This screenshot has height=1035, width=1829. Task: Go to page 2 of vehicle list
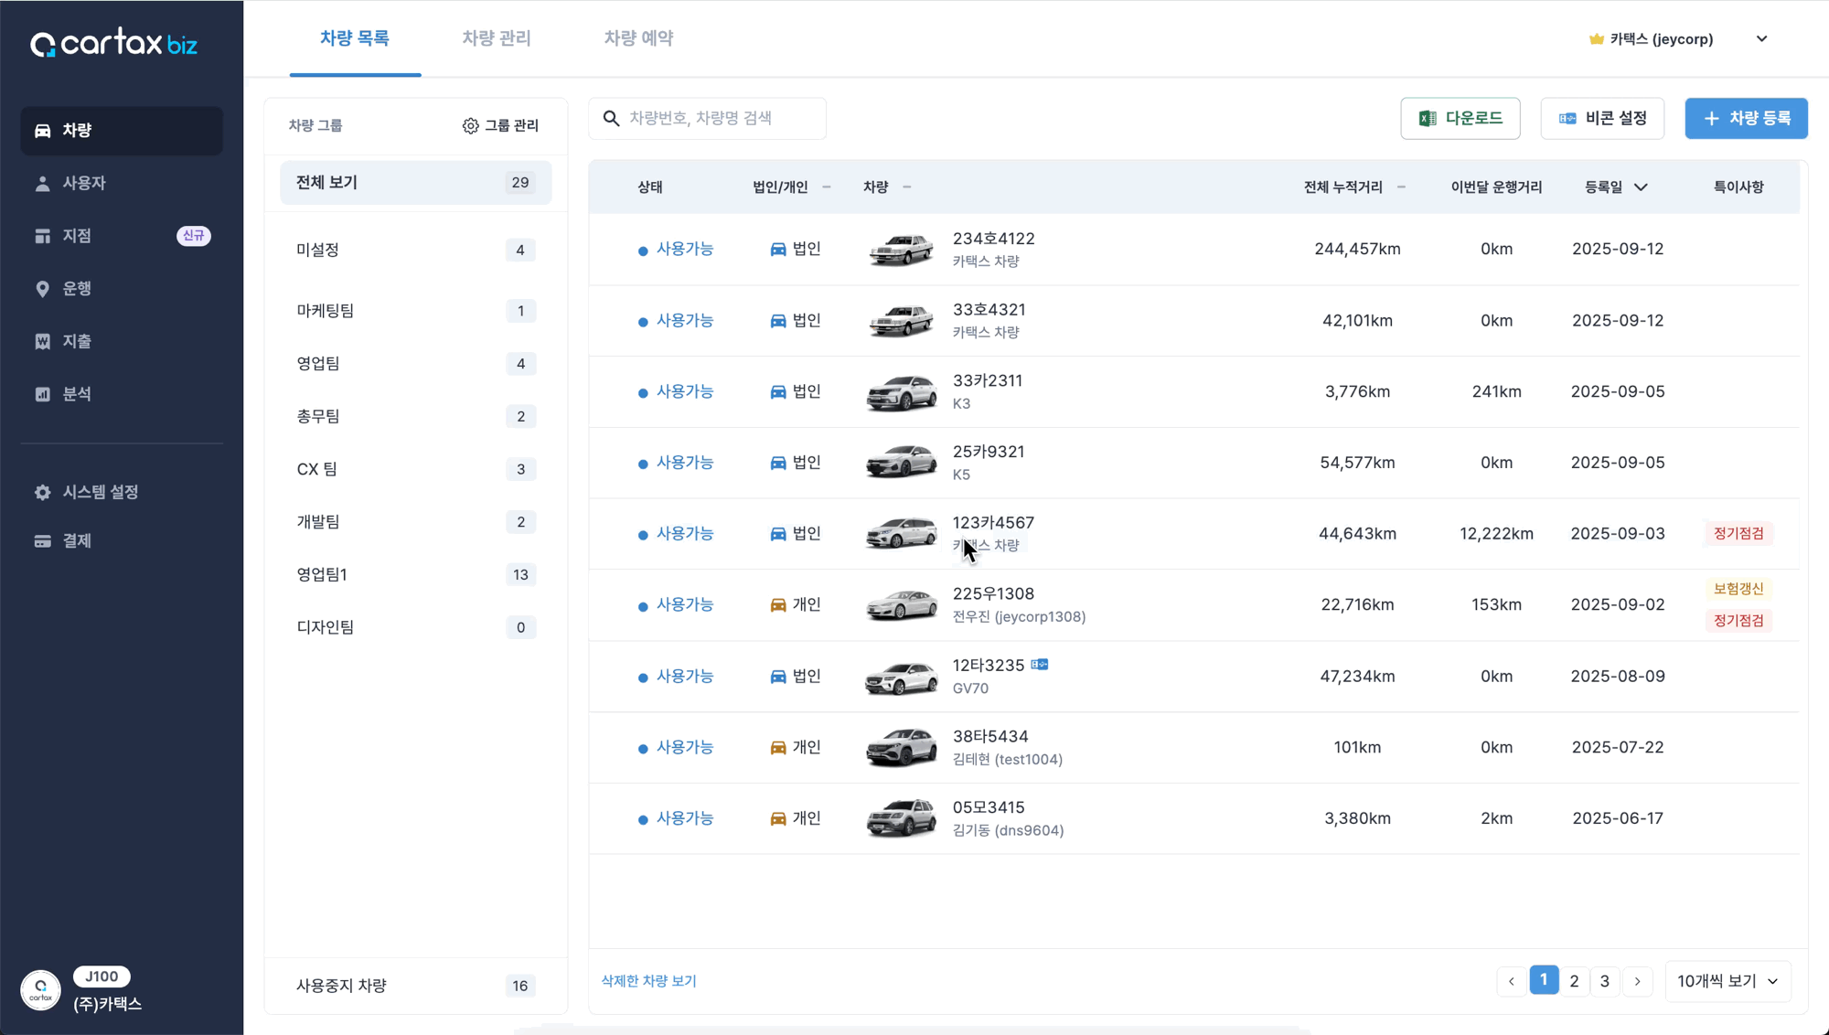pos(1574,981)
